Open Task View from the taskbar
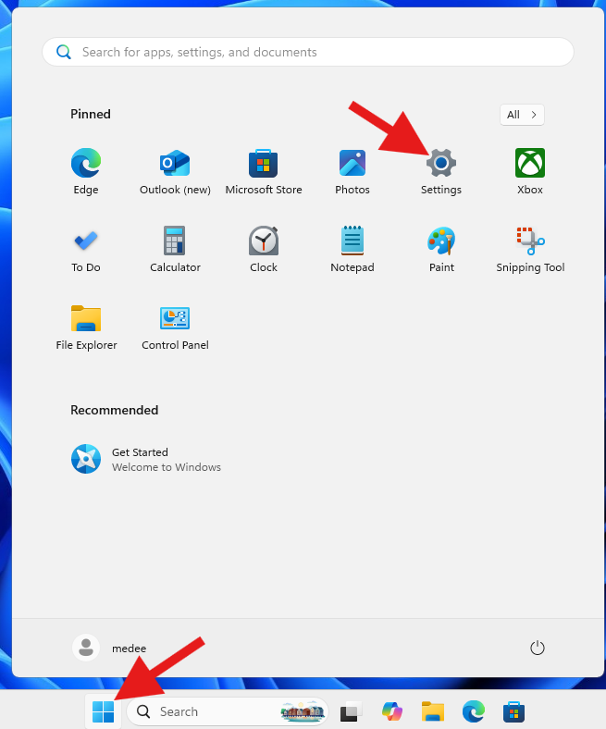 [x=352, y=711]
